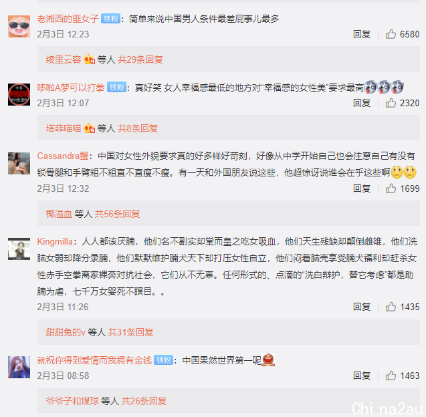Show all 共56条回复 replies
426x417 pixels.
(x=117, y=214)
